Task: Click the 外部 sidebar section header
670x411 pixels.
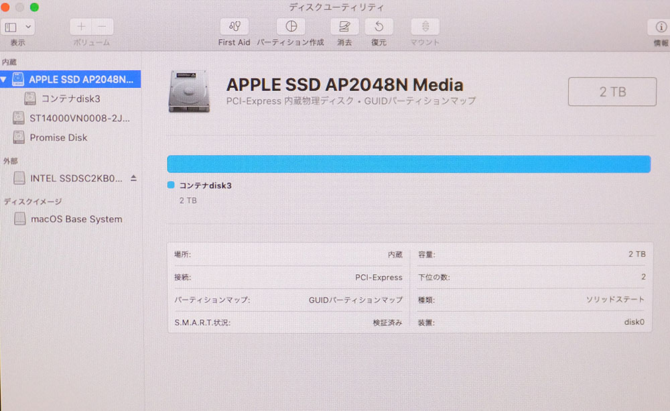Action: click(11, 161)
